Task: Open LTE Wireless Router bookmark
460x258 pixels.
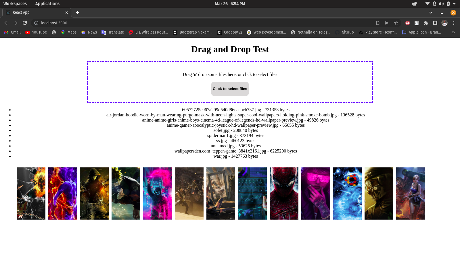Action: point(148,32)
